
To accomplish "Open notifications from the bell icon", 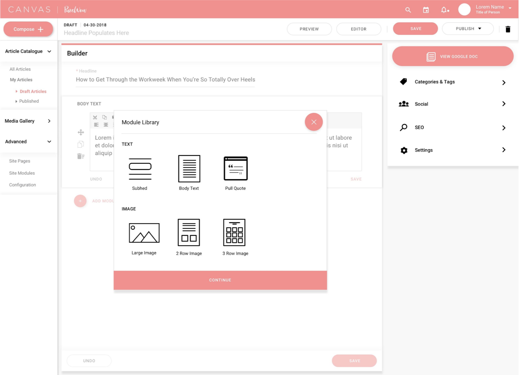I will click(444, 10).
